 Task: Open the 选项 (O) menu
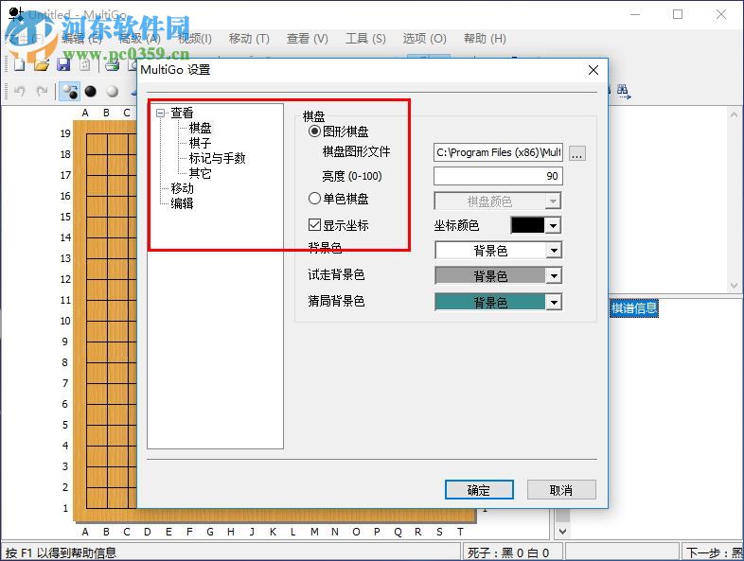coord(424,39)
